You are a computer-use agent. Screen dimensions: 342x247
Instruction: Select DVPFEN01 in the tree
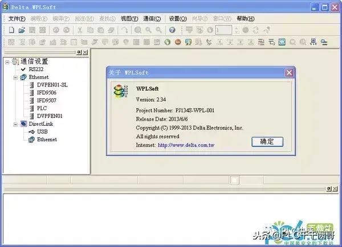pyautogui.click(x=50, y=116)
